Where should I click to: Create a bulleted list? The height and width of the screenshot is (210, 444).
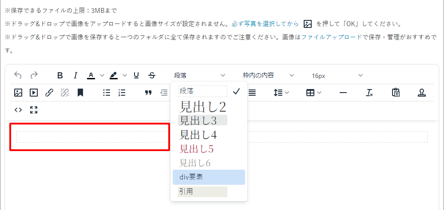[x=107, y=93]
